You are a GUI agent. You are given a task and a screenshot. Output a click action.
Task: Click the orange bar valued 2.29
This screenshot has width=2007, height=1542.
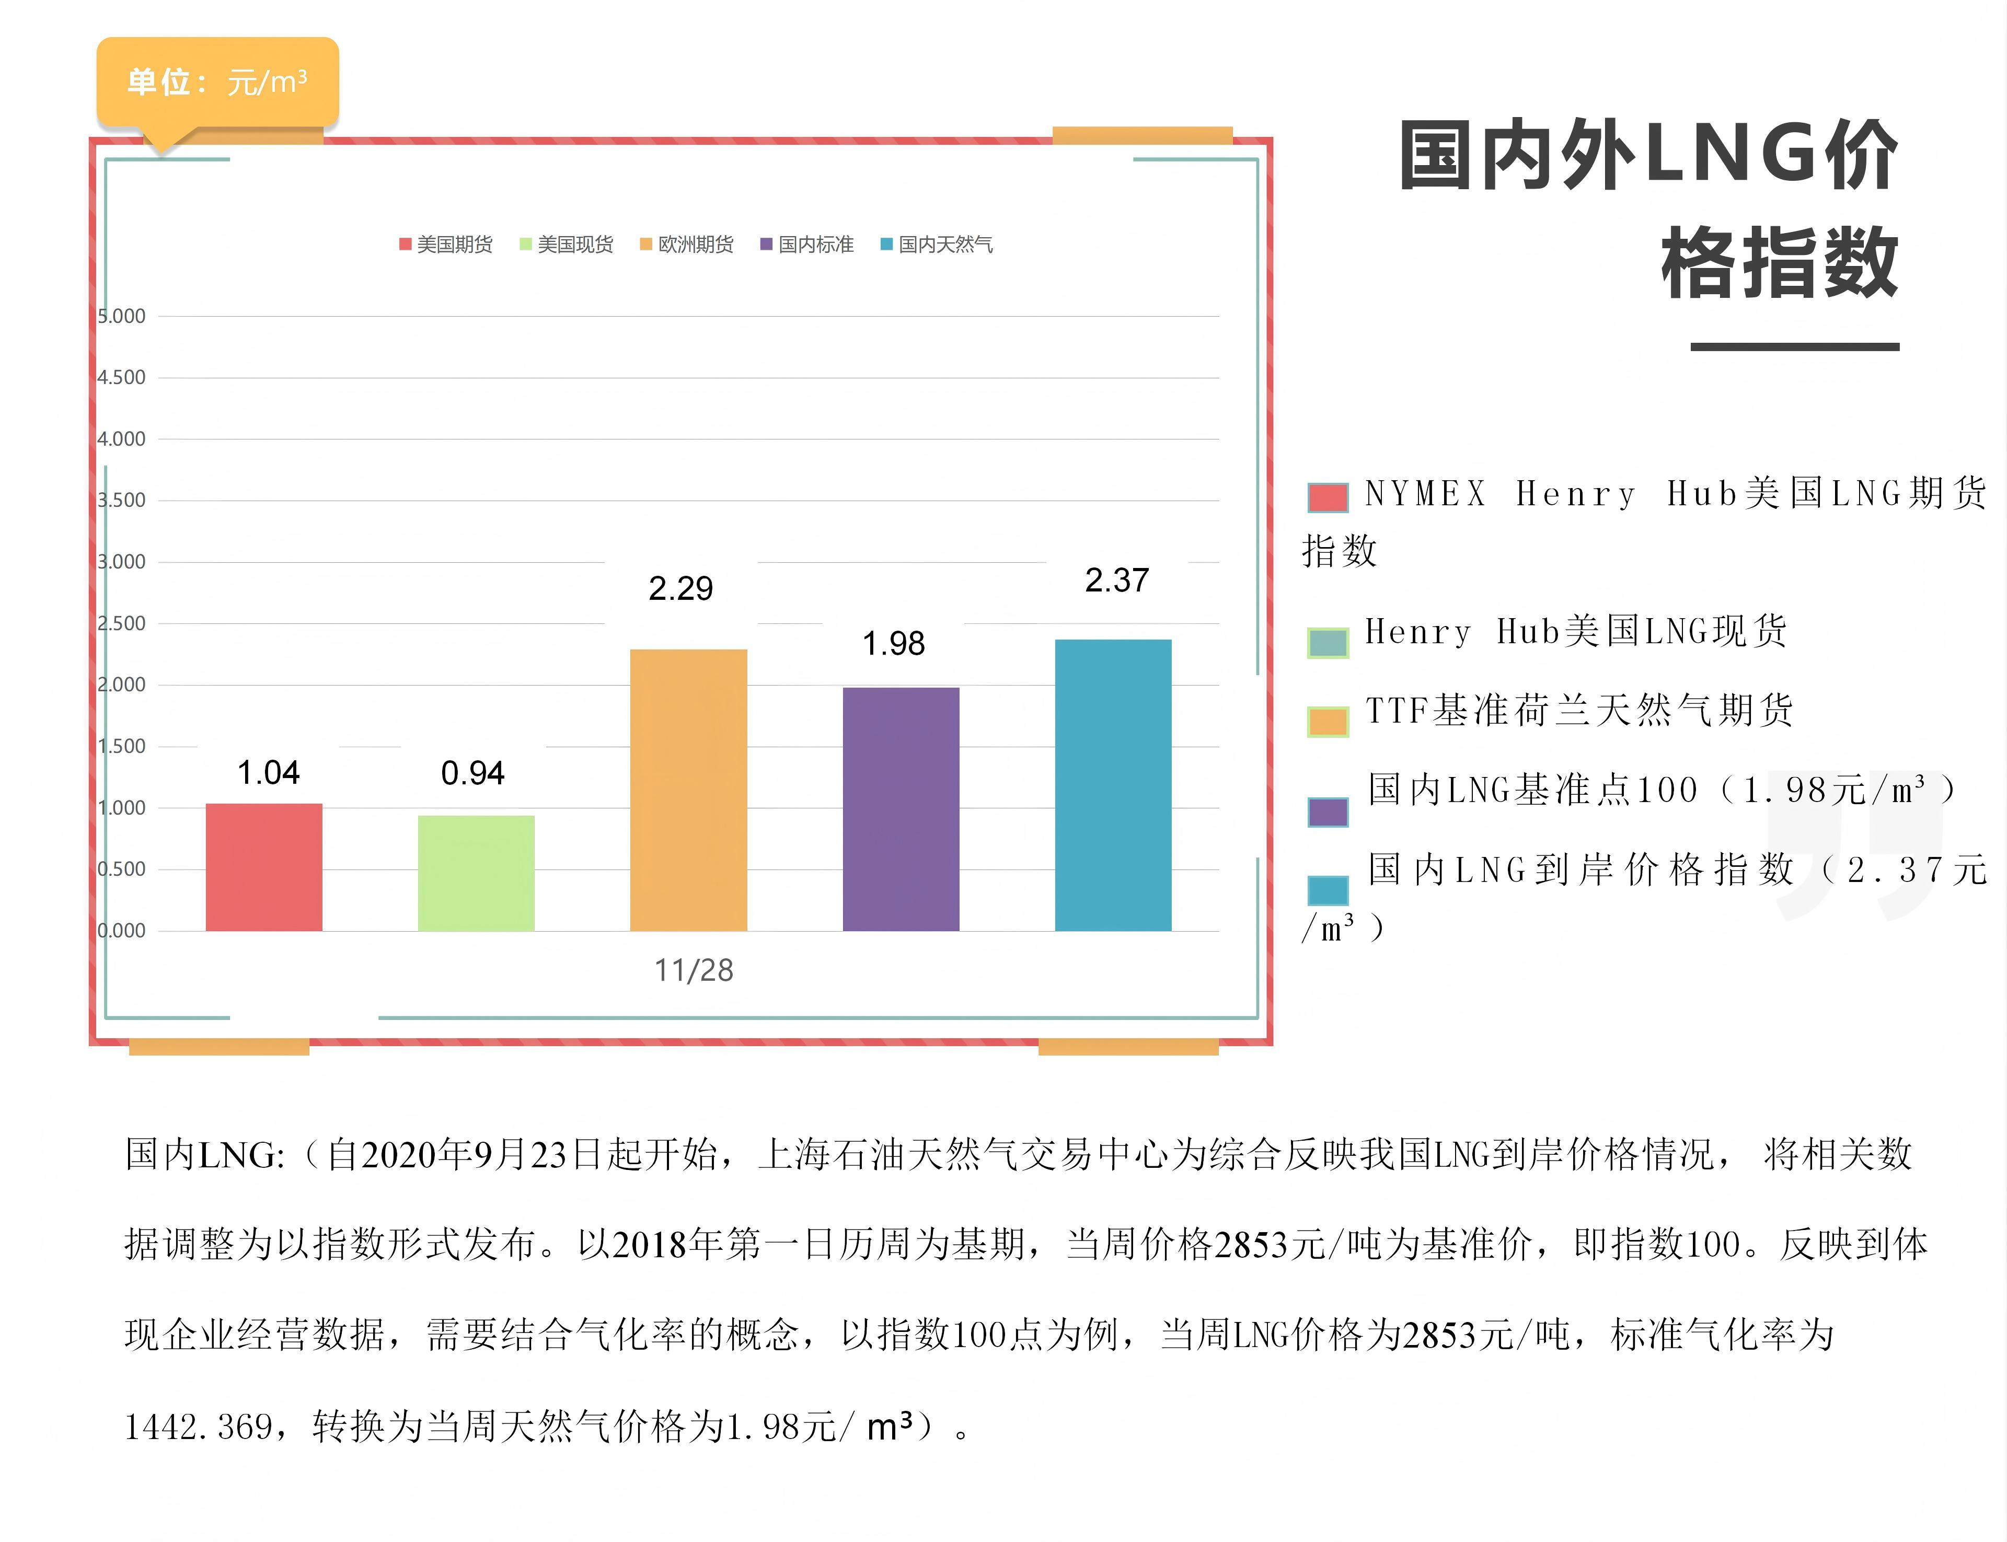[x=688, y=790]
